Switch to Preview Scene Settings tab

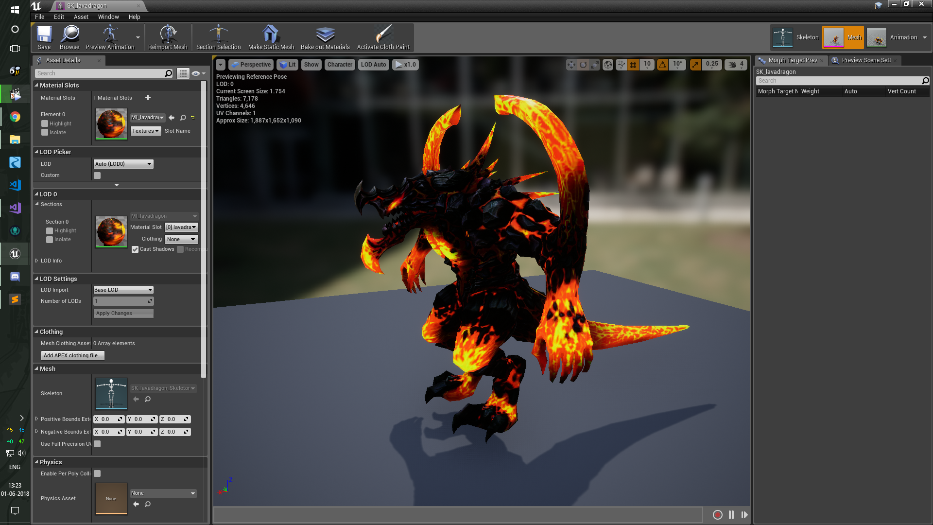coord(865,60)
